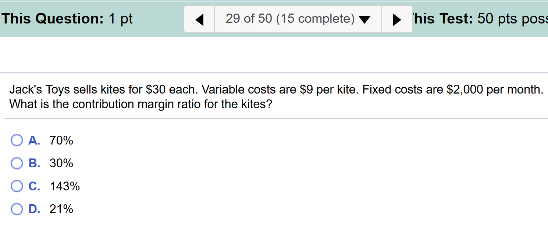This screenshot has height=252, width=548.
Task: Select radio button for answer D
Action: pyautogui.click(x=17, y=209)
